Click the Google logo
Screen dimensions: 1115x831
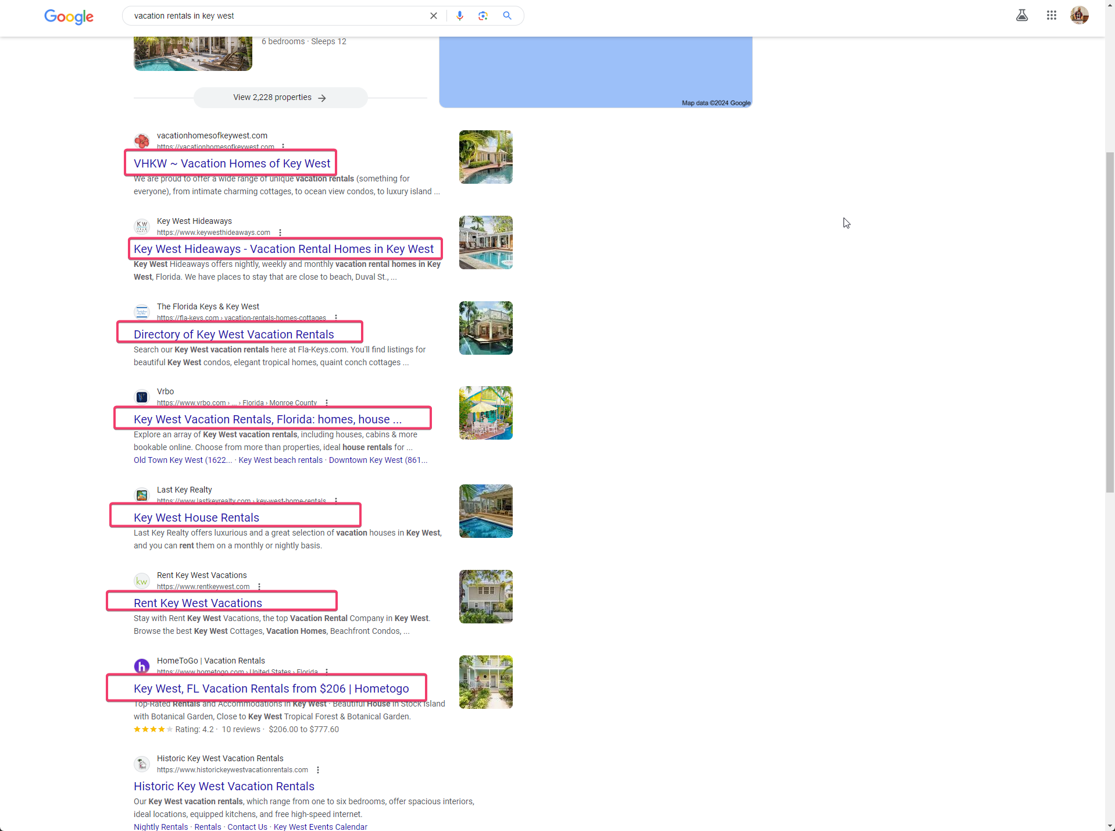click(69, 16)
